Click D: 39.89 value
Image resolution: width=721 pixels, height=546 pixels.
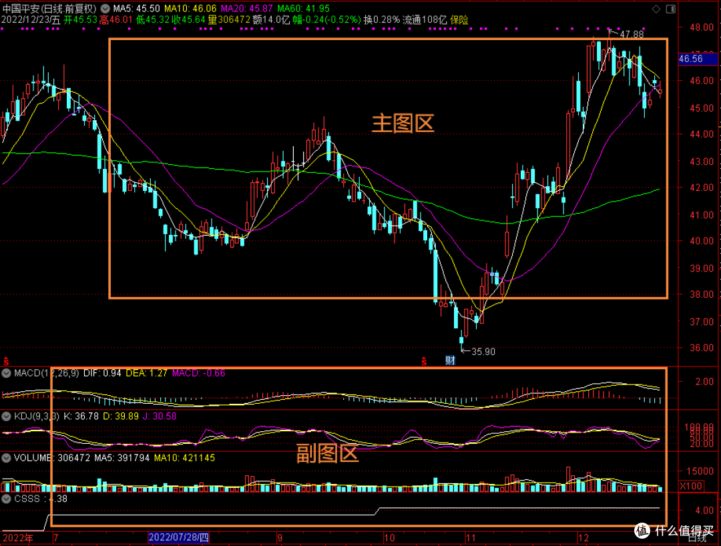pos(120,417)
